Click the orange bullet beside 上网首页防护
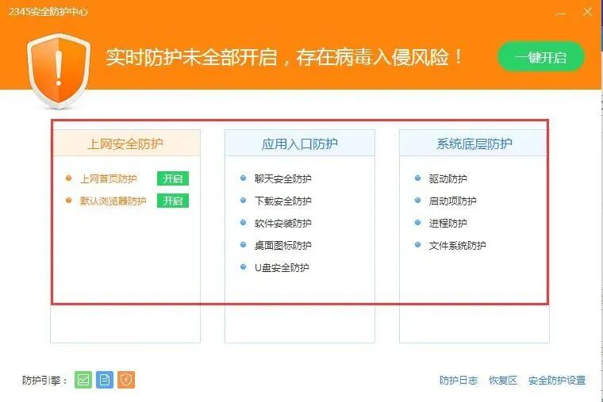 point(68,178)
